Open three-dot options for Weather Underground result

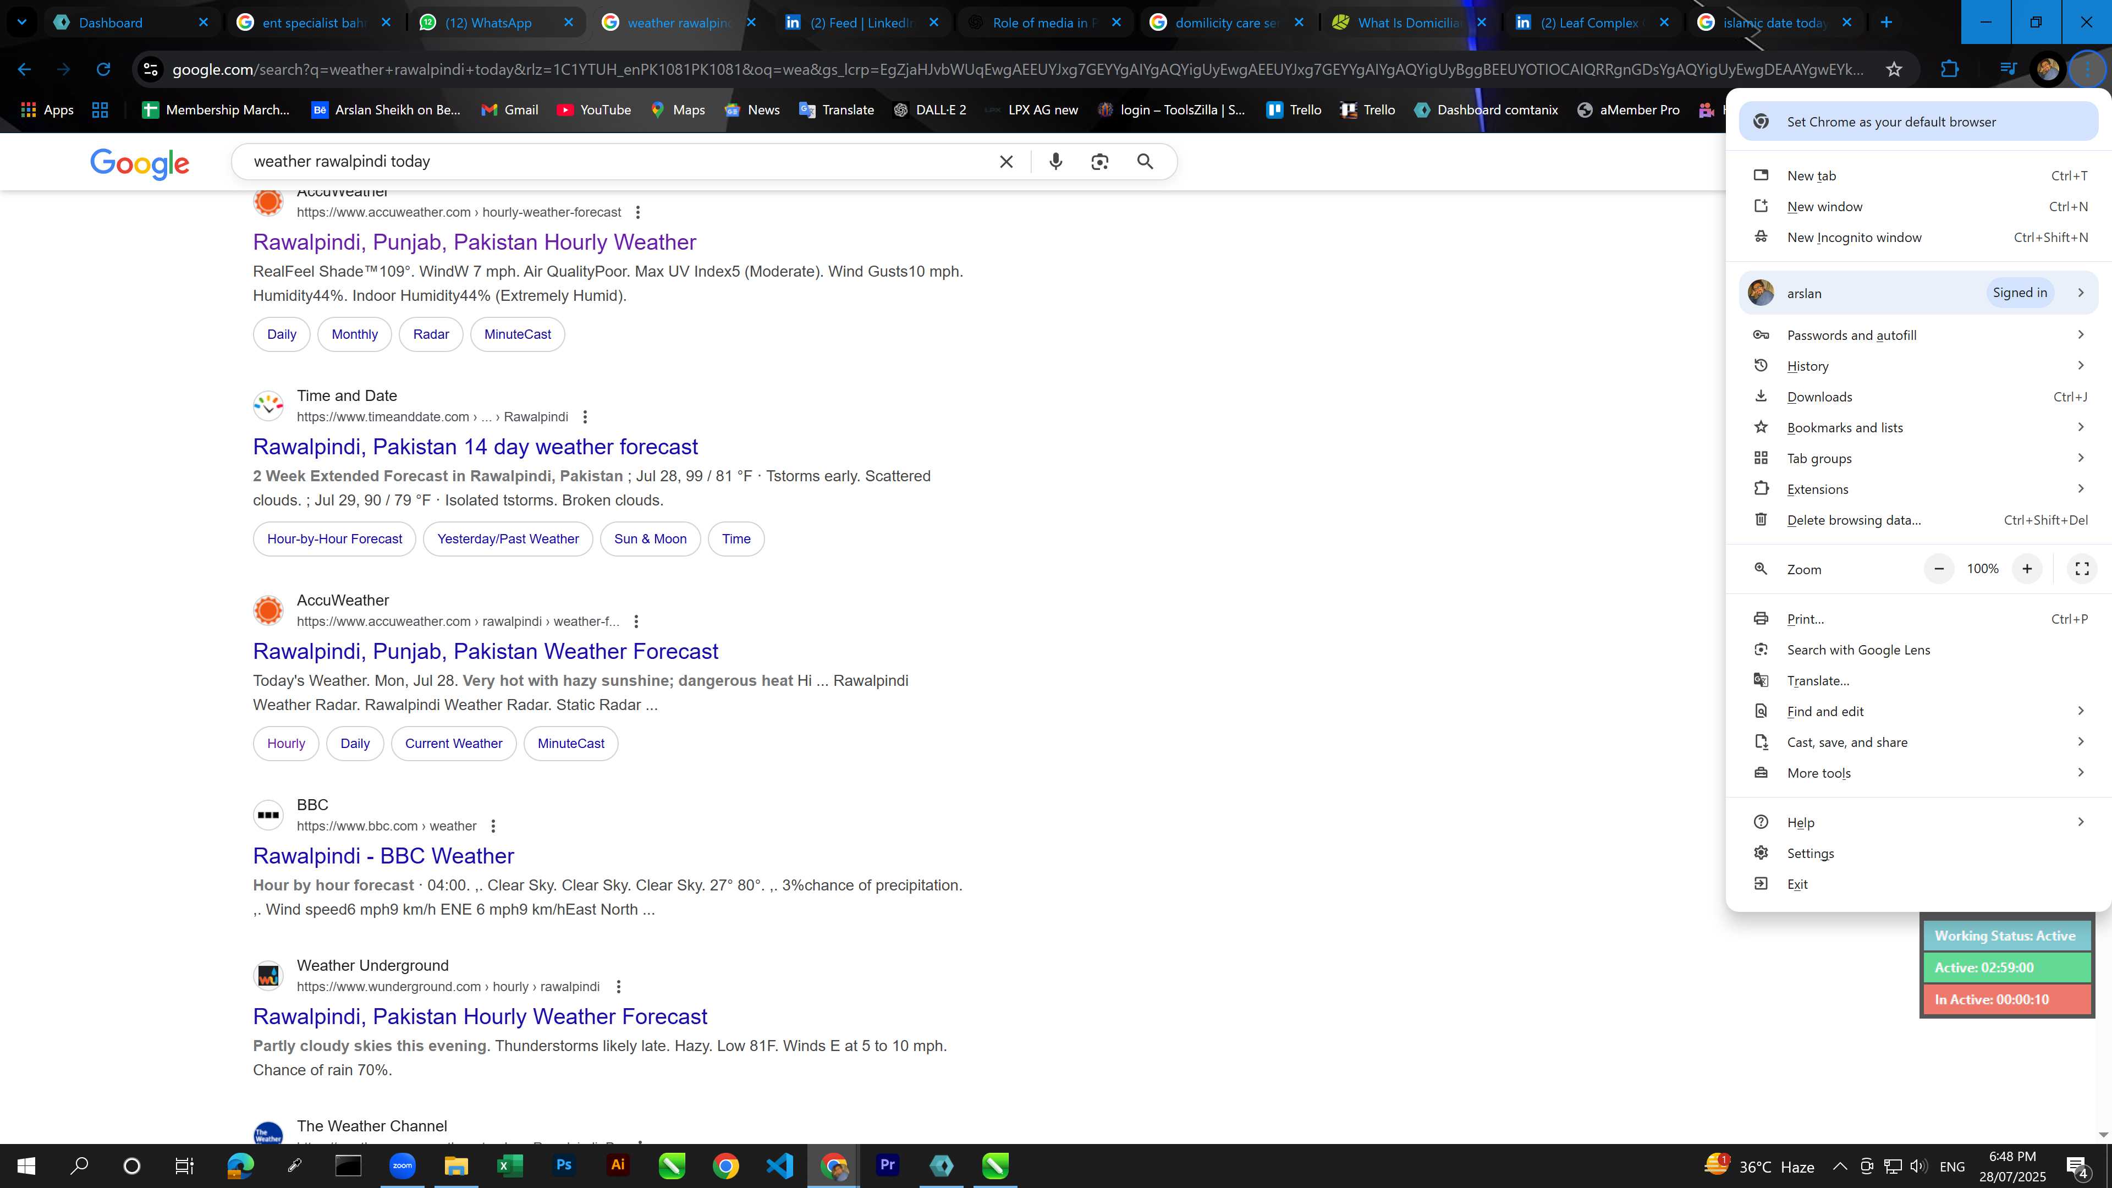618,987
